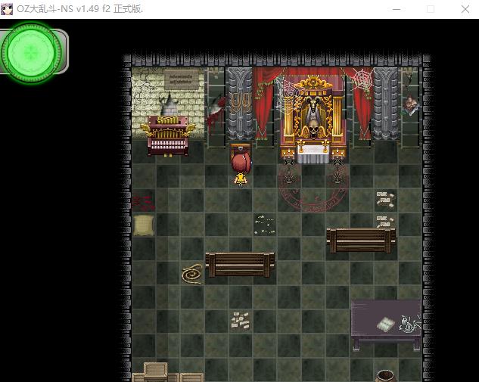
Task: Click the red magic circle on the floor
Action: tap(314, 188)
